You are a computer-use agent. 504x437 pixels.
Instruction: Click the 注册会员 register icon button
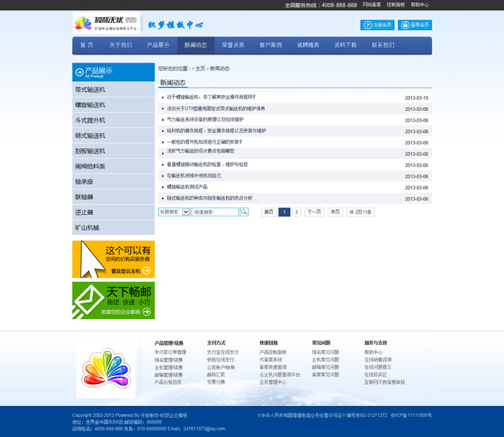click(x=368, y=25)
